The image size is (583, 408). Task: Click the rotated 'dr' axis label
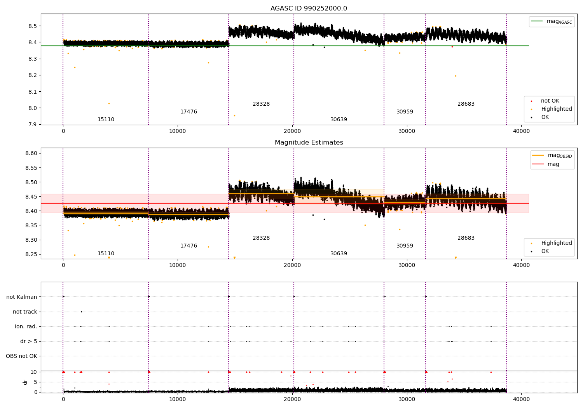25,382
